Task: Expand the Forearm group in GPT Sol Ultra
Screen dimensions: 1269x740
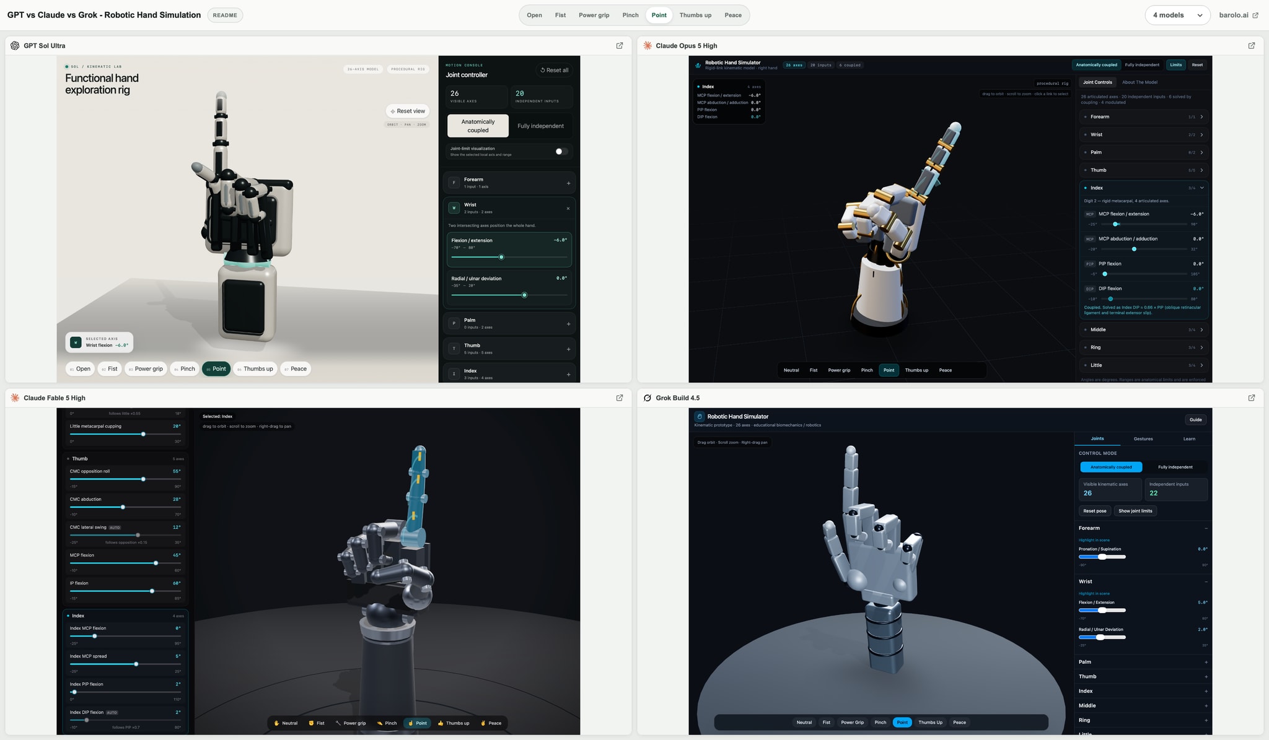Action: coord(568,183)
